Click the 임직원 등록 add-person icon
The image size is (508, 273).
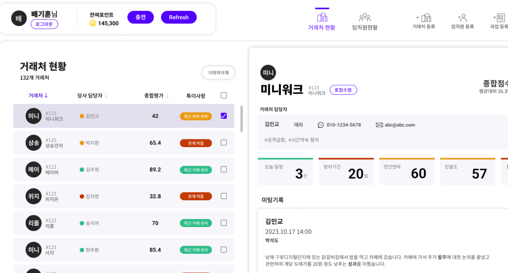click(x=462, y=18)
